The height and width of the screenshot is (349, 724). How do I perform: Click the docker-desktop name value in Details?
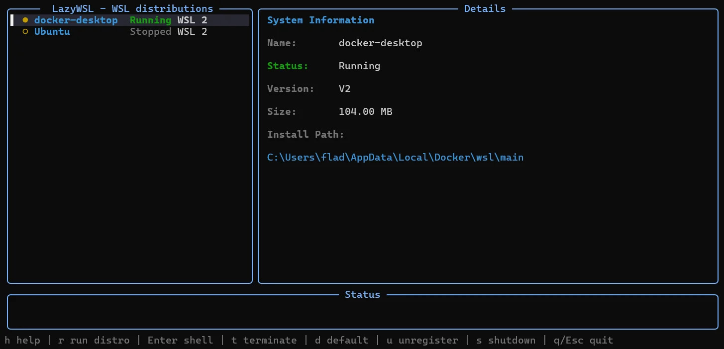(381, 43)
